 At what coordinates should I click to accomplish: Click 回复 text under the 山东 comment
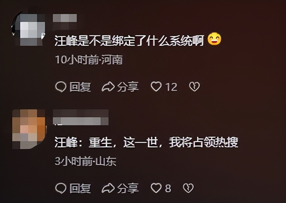tap(80, 188)
